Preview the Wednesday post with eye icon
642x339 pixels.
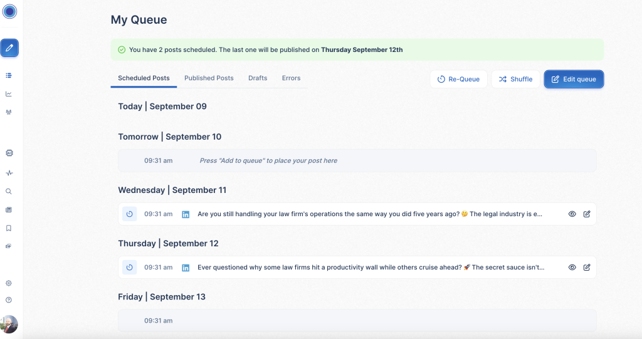click(x=572, y=214)
